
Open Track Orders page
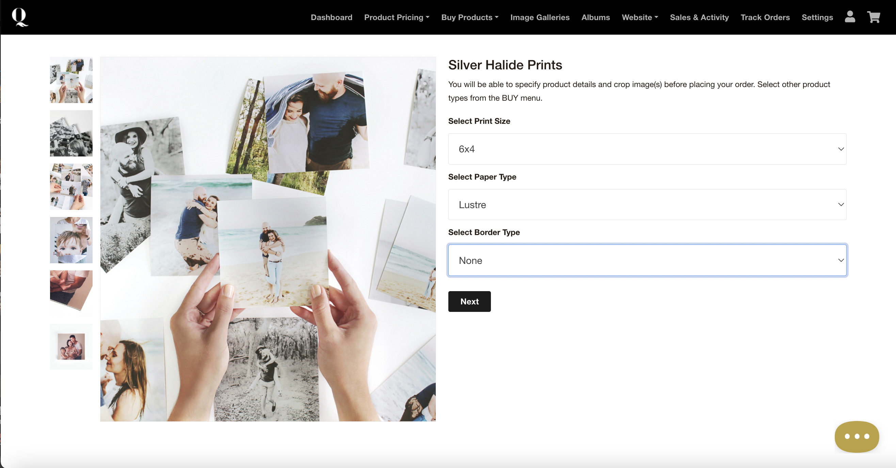765,17
